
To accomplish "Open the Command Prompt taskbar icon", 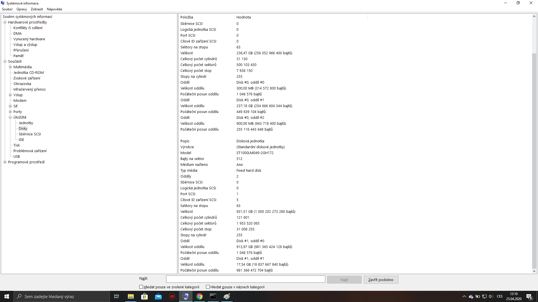I will pyautogui.click(x=213, y=296).
